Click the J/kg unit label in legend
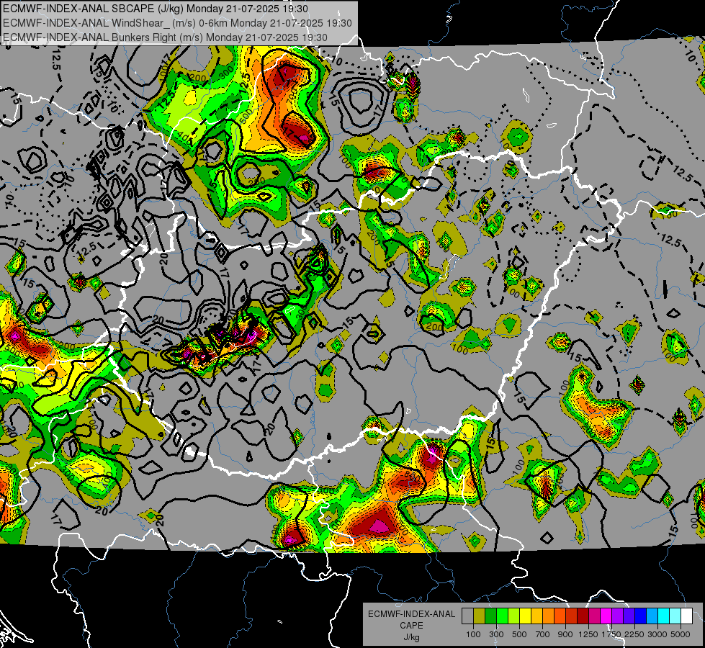Viewport: 705px width, 648px height. click(x=411, y=637)
